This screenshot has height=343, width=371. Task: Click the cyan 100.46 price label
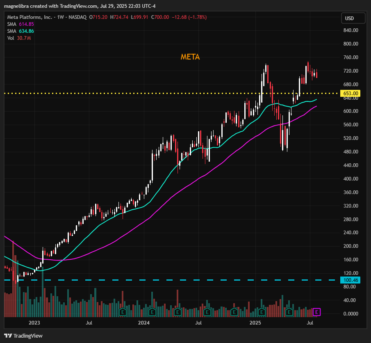tap(351, 280)
